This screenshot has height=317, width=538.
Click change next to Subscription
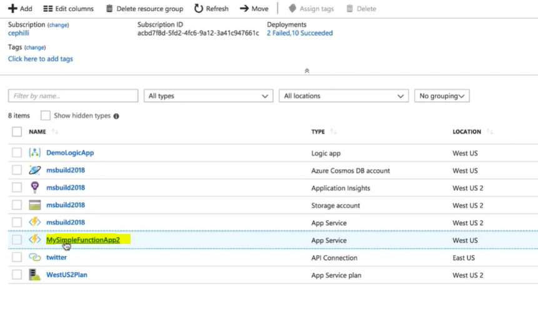[58, 25]
